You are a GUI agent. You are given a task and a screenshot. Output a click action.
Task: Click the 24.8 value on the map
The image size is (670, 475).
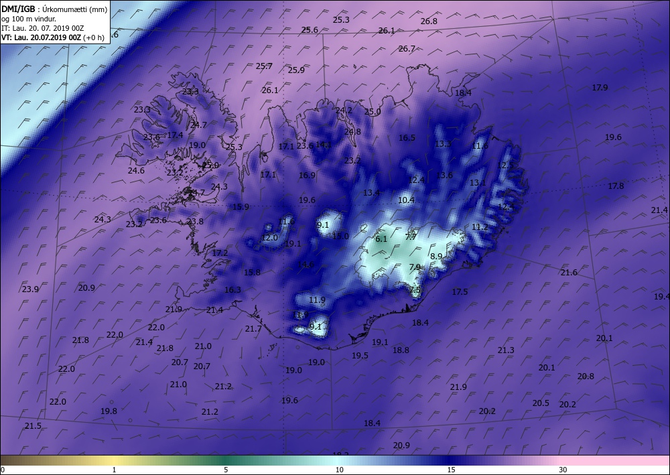pyautogui.click(x=352, y=131)
